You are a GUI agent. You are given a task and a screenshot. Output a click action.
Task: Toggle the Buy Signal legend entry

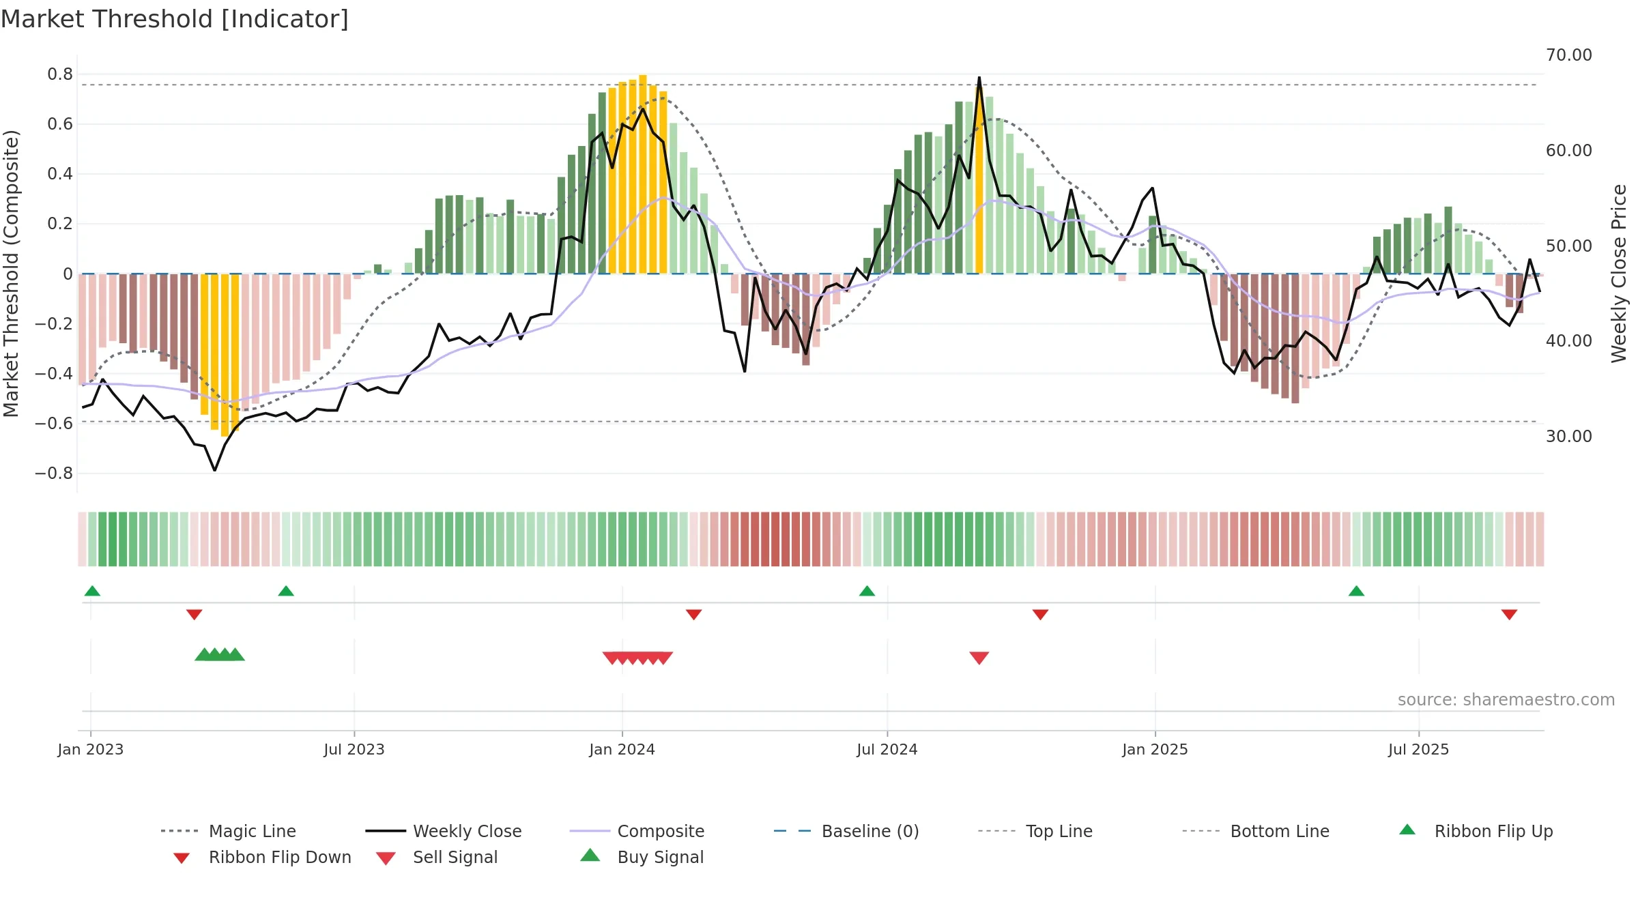pyautogui.click(x=642, y=857)
